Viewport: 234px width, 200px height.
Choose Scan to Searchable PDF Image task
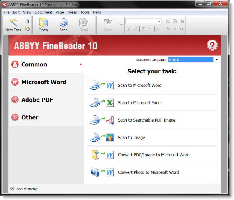pos(152,120)
